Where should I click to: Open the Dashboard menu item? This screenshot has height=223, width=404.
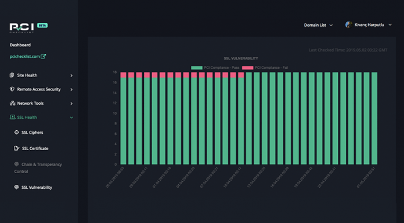(x=20, y=45)
